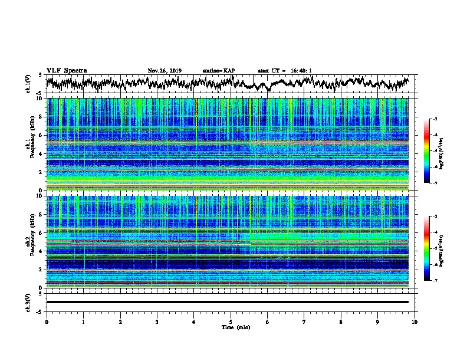This screenshot has width=467, height=361.
Task: Click the ch.1 spectrogram panel
Action: [227, 144]
